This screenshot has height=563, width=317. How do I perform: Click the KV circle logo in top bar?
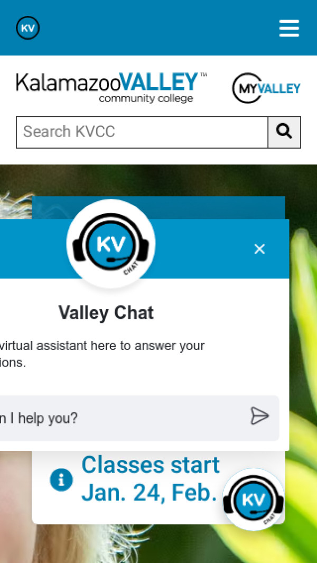[27, 27]
